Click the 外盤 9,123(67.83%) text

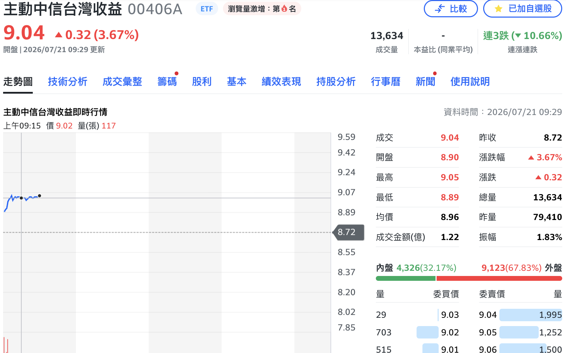pyautogui.click(x=522, y=268)
